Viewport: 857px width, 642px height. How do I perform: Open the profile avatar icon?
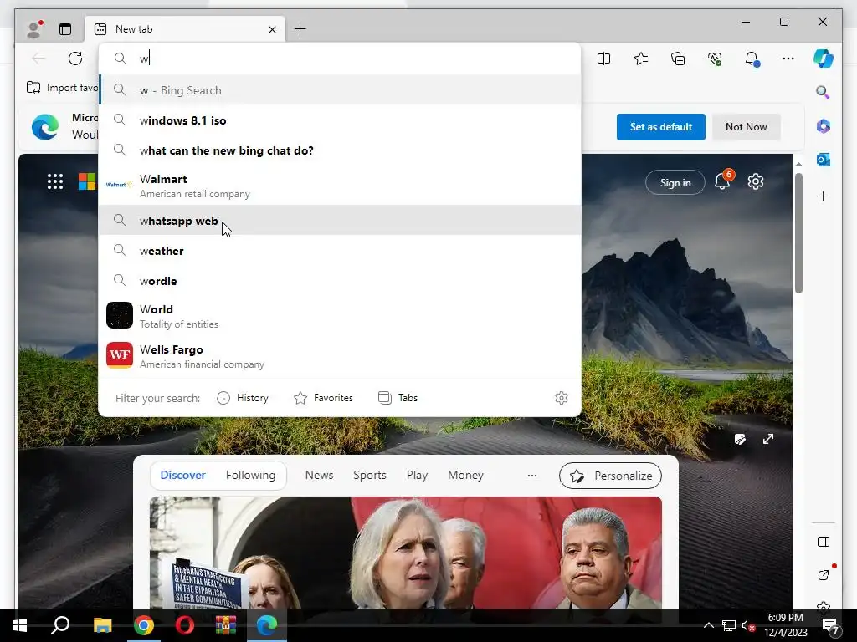pos(35,29)
